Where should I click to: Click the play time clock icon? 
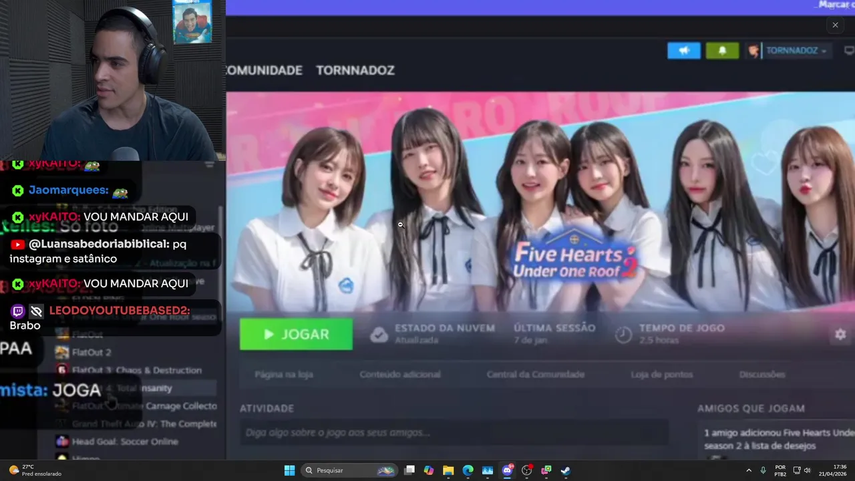(x=623, y=334)
